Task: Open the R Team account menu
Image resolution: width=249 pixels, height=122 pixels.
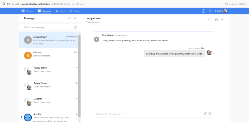Action: pyautogui.click(x=220, y=11)
